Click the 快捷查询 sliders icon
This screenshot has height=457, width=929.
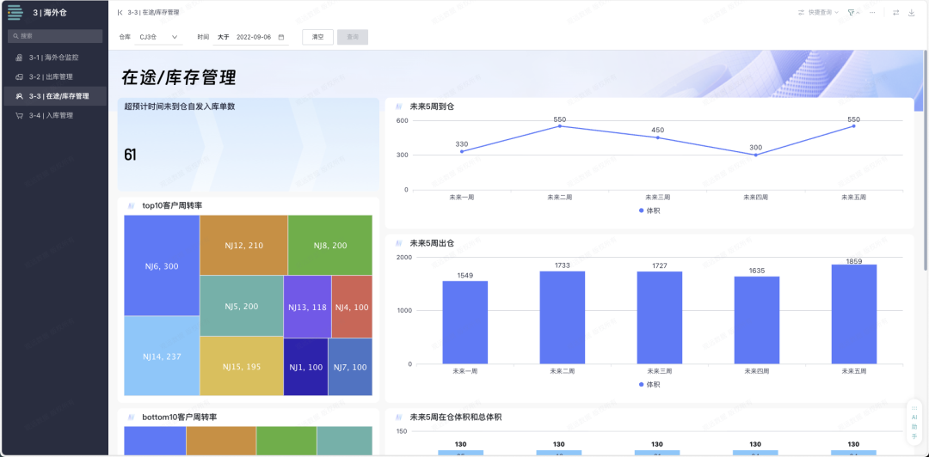tap(801, 12)
